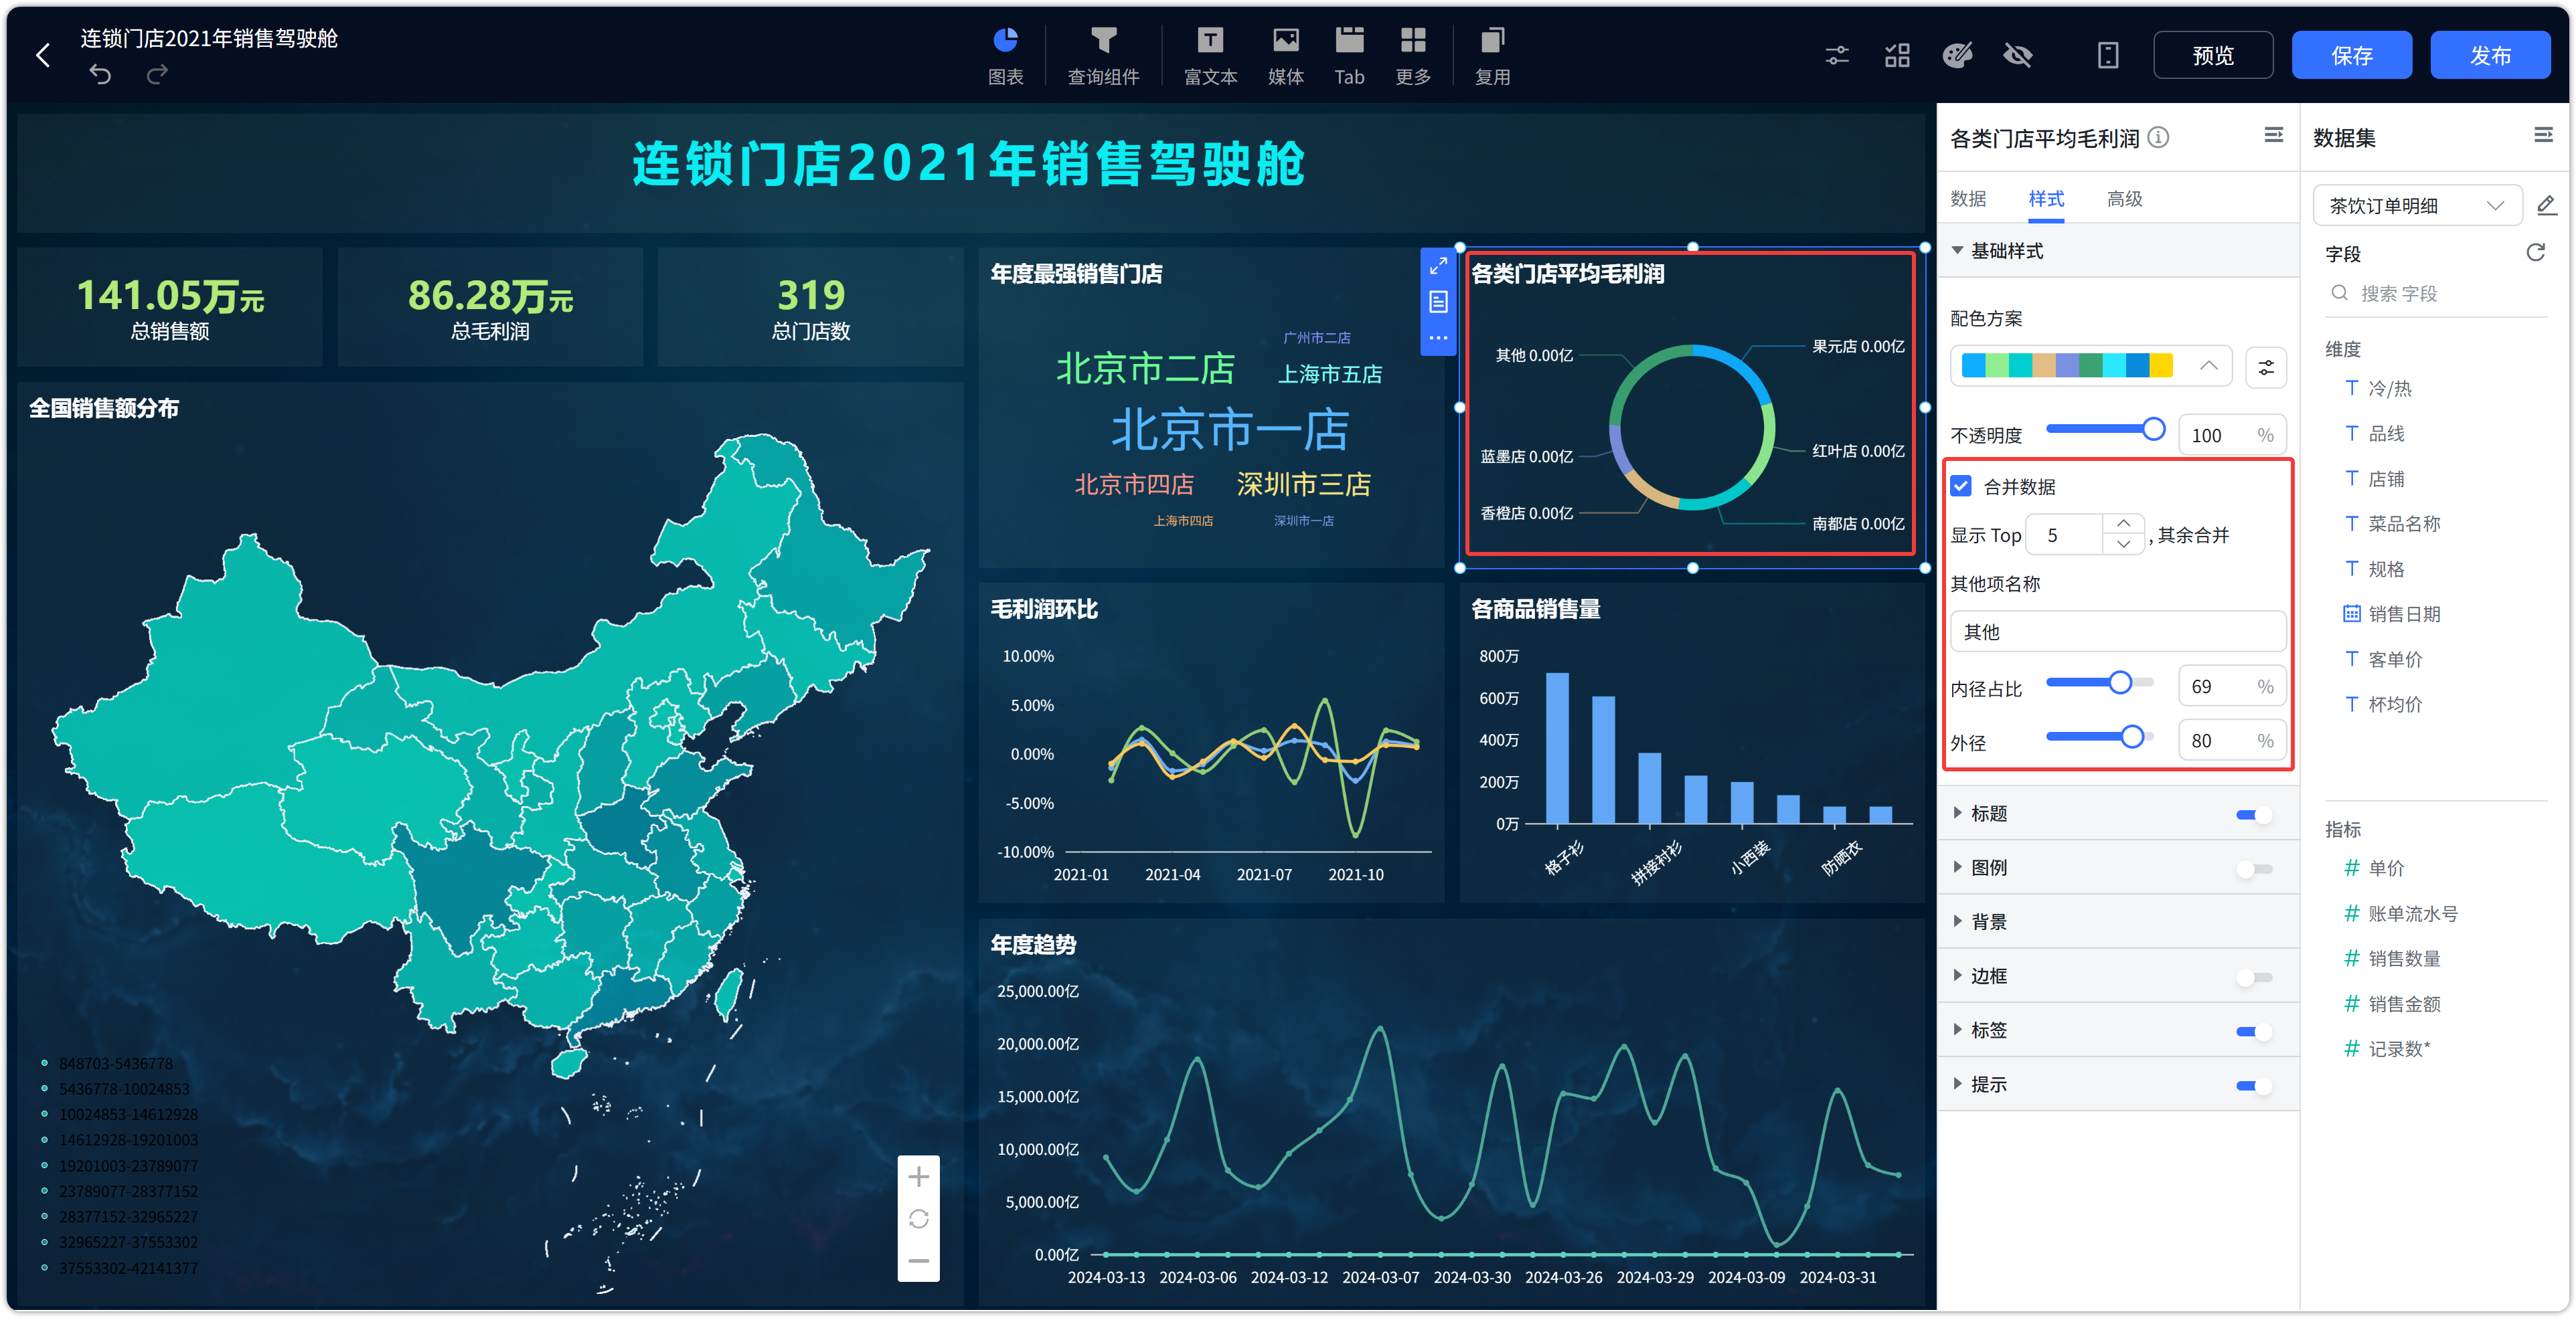Increase the 显示 Top value stepper
Viewport: 2576px width, 1318px height.
[x=2123, y=525]
